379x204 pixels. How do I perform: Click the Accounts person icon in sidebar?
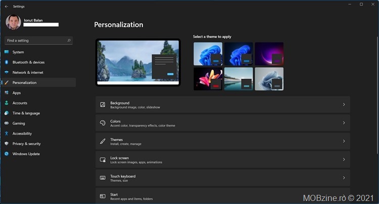click(x=7, y=103)
